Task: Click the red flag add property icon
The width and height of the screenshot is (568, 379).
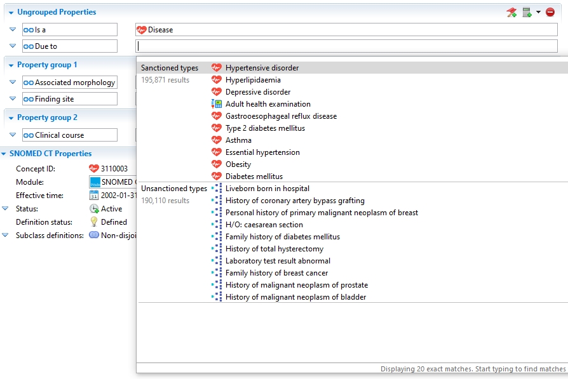Action: pos(511,12)
